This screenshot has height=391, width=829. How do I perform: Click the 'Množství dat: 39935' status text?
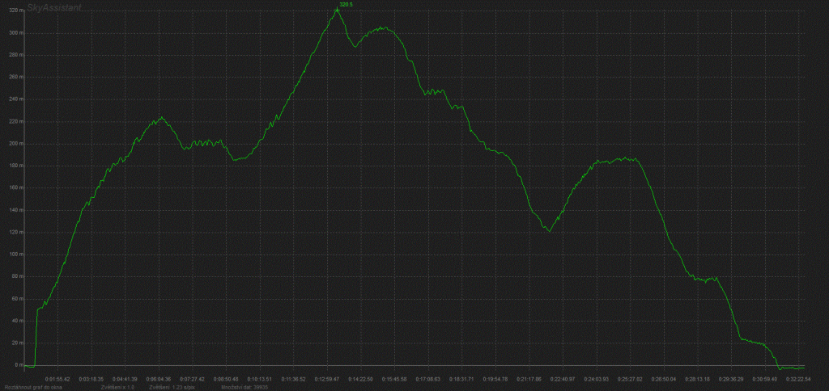(244, 387)
